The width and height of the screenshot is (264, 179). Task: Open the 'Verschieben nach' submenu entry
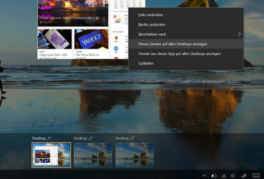coord(186,34)
